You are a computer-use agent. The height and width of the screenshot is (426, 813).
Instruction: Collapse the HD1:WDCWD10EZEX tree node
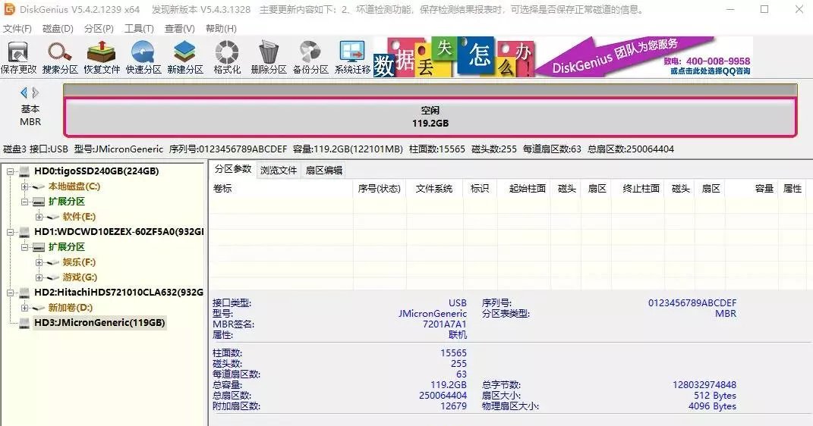point(10,232)
